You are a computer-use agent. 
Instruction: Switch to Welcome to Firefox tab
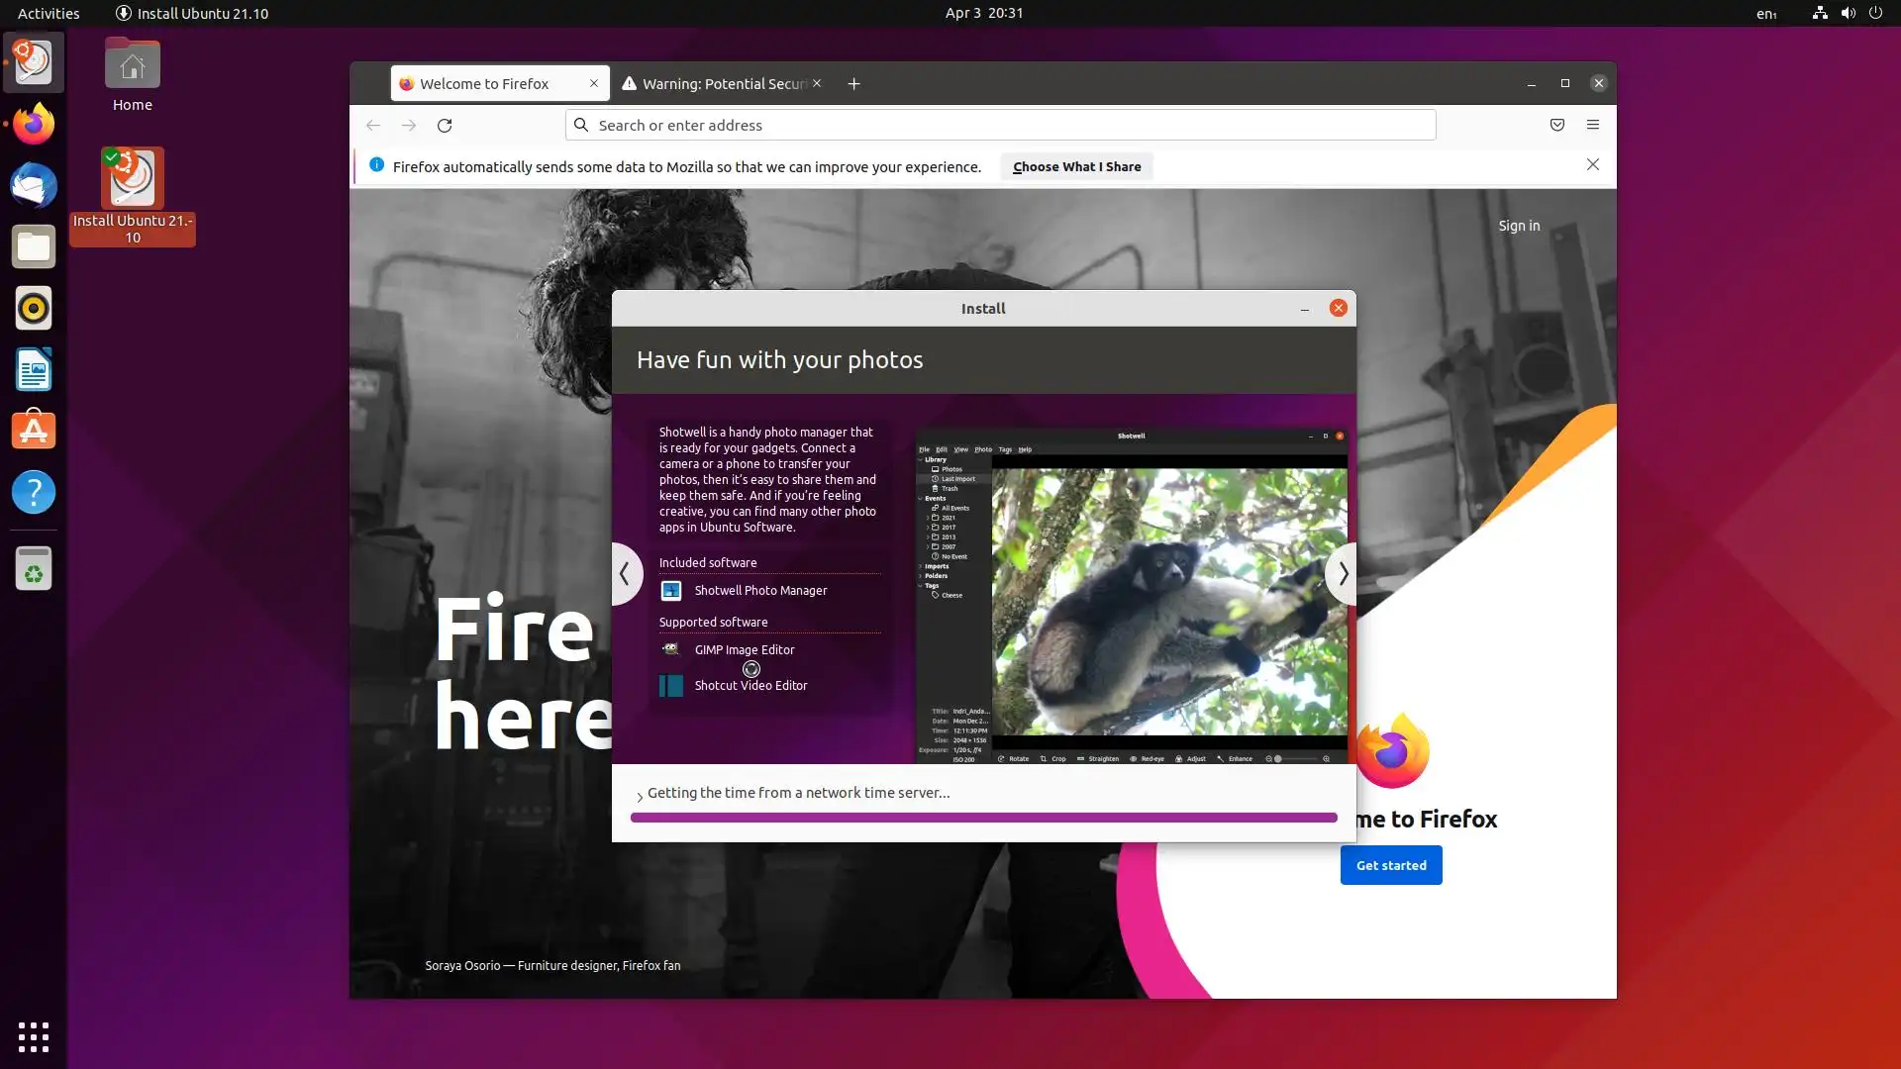(485, 84)
